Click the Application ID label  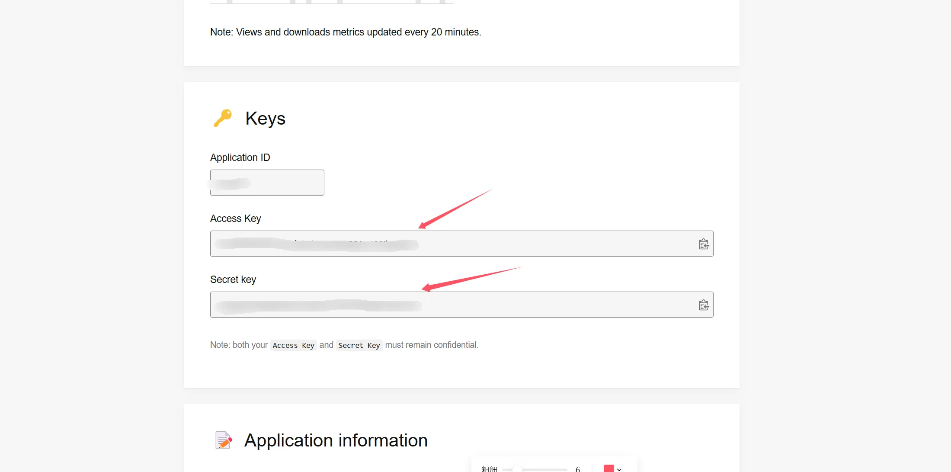(240, 157)
